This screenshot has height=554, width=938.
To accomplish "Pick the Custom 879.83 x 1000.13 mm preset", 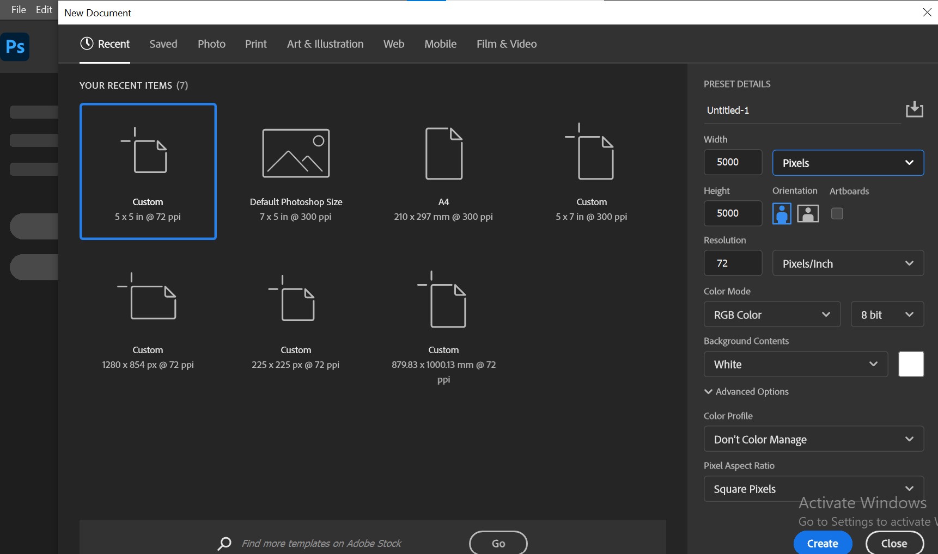I will coord(444,327).
